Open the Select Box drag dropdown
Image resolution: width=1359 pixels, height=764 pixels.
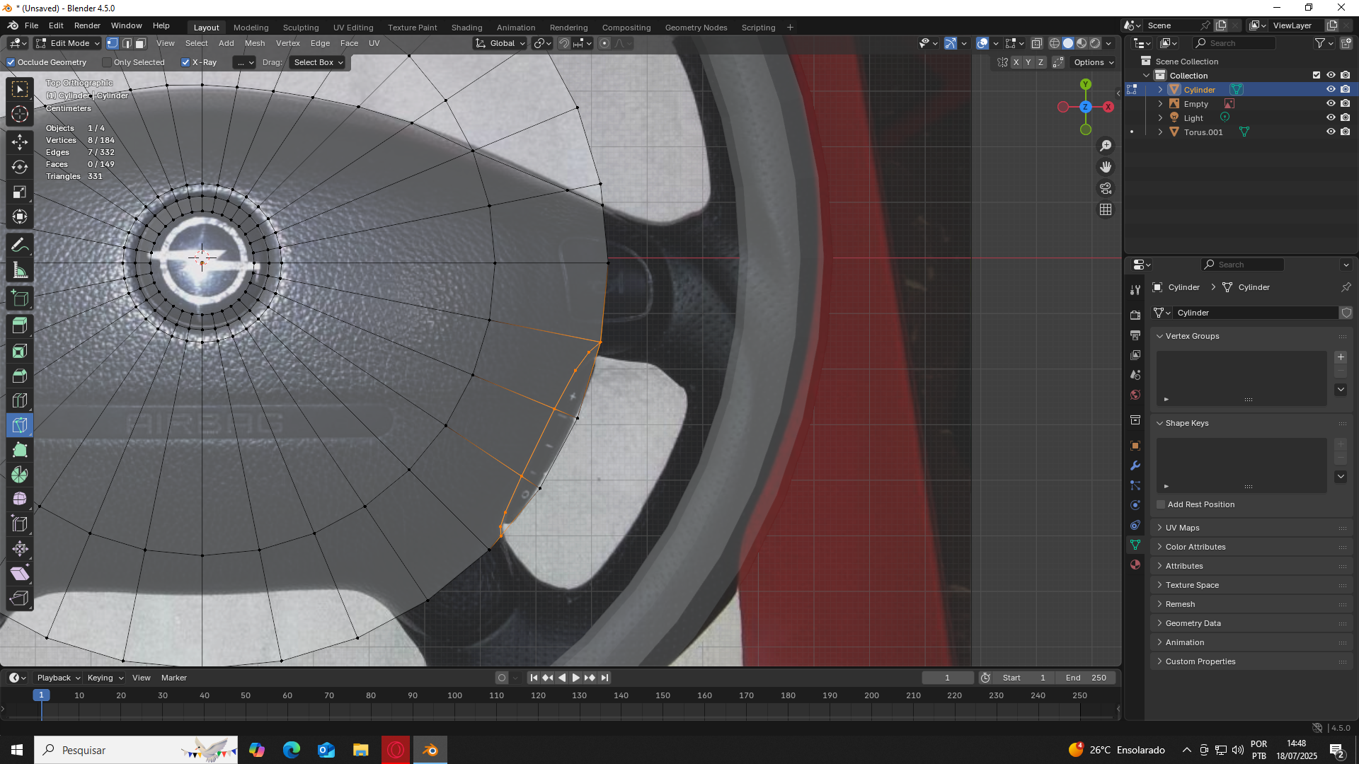(318, 62)
